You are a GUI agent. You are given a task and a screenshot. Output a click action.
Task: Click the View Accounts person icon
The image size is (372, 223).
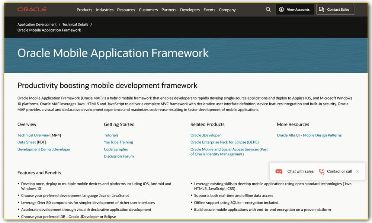[282, 9]
